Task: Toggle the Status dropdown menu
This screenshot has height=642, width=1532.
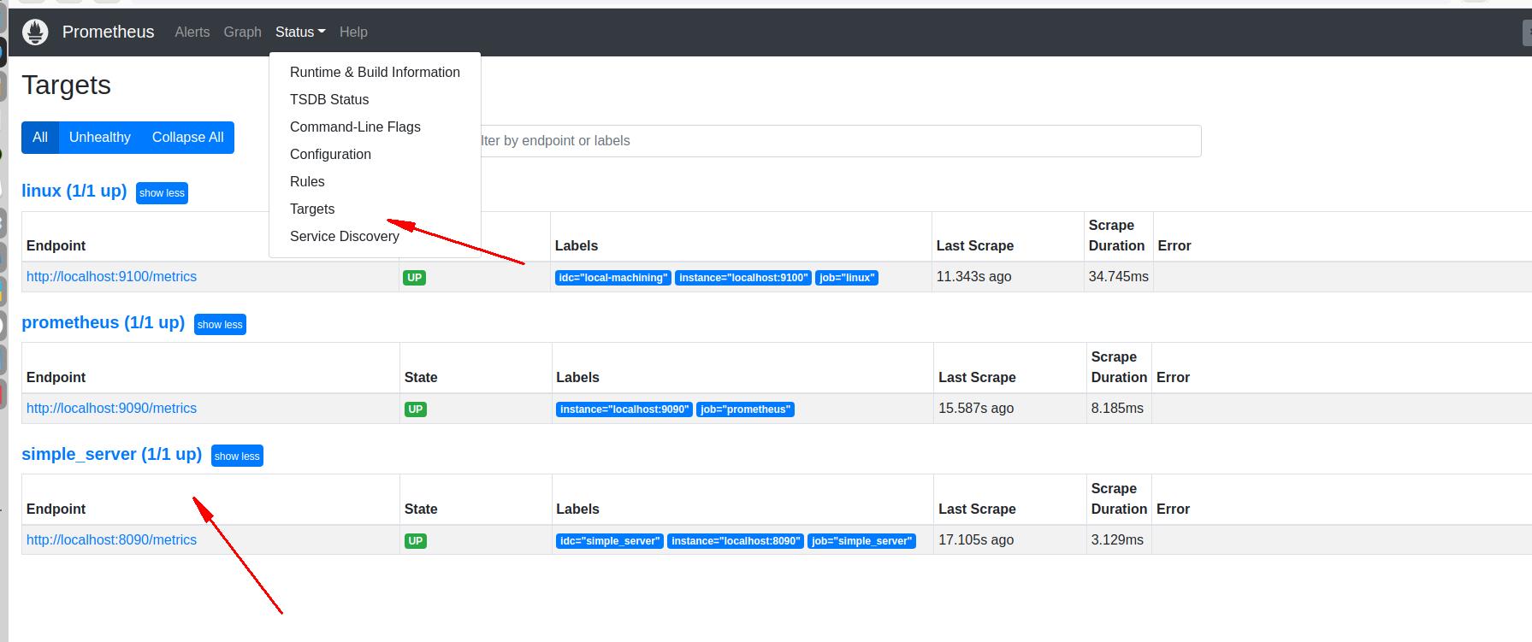Action: tap(300, 32)
